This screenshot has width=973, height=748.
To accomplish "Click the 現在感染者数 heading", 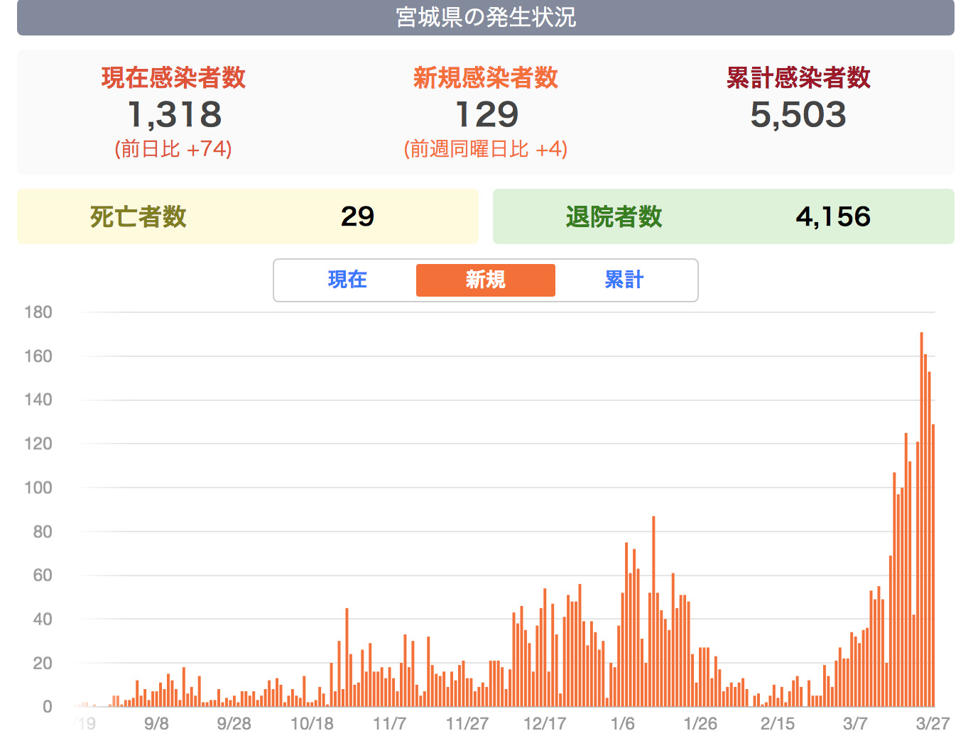I will click(173, 77).
